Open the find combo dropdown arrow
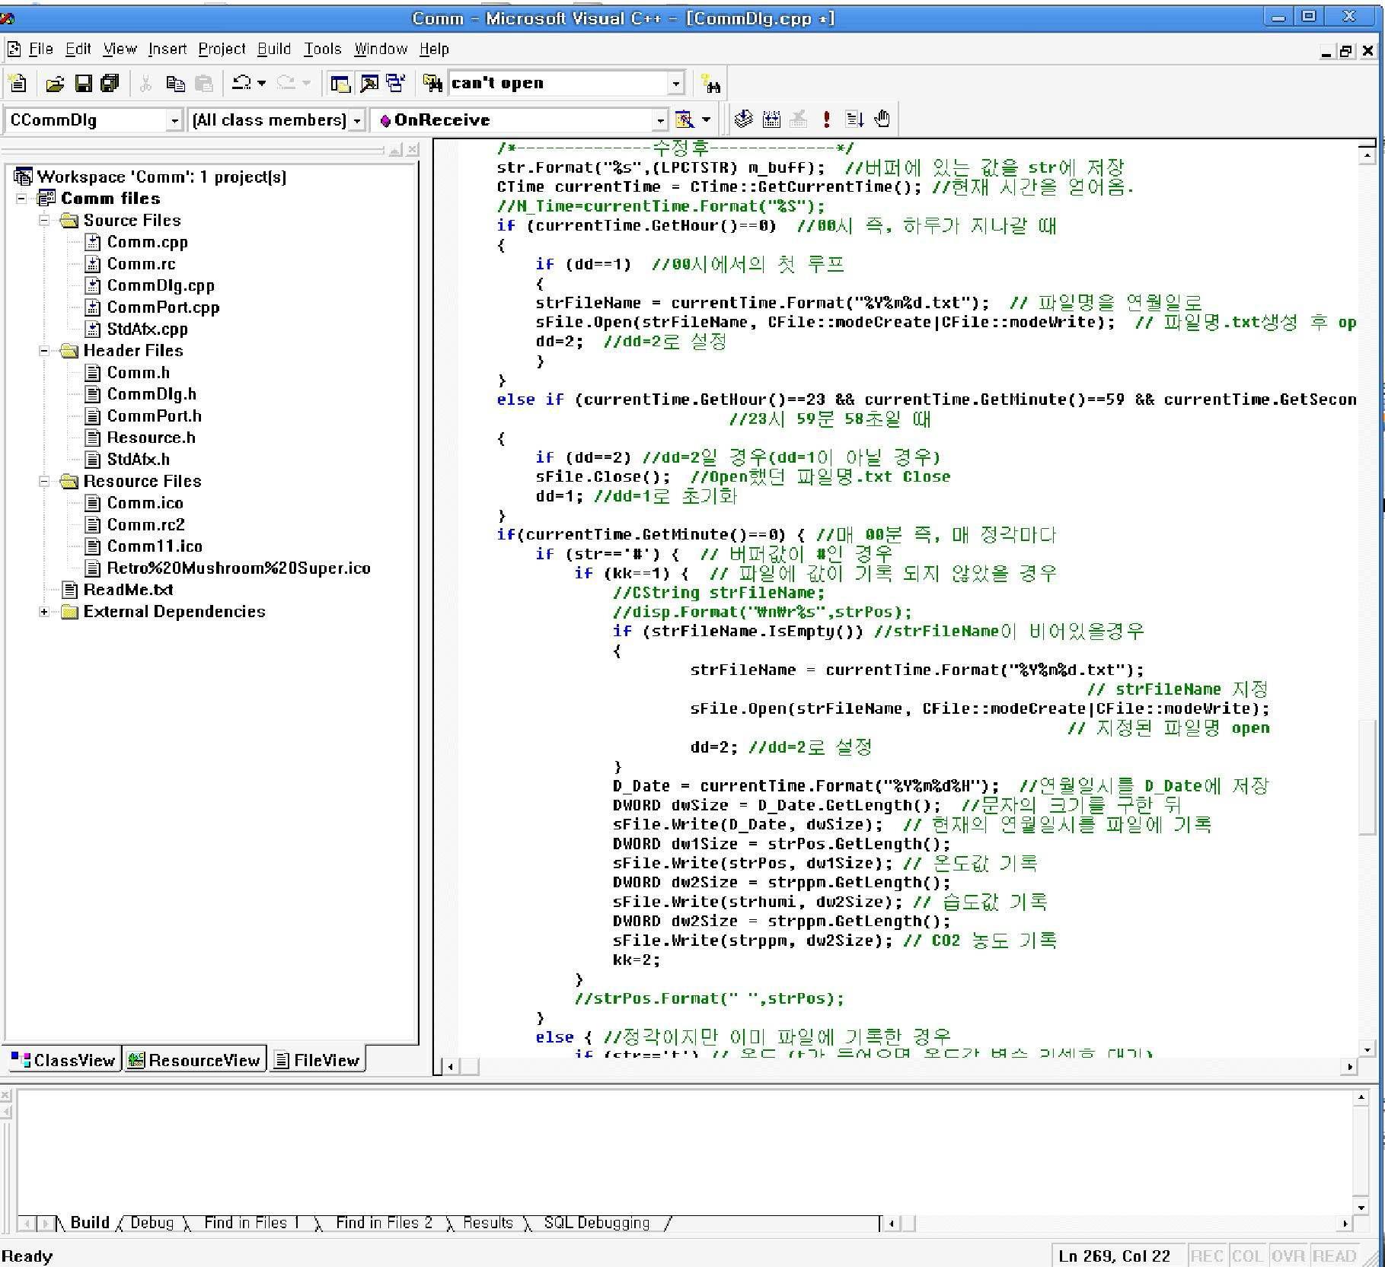The width and height of the screenshot is (1385, 1267). (675, 83)
